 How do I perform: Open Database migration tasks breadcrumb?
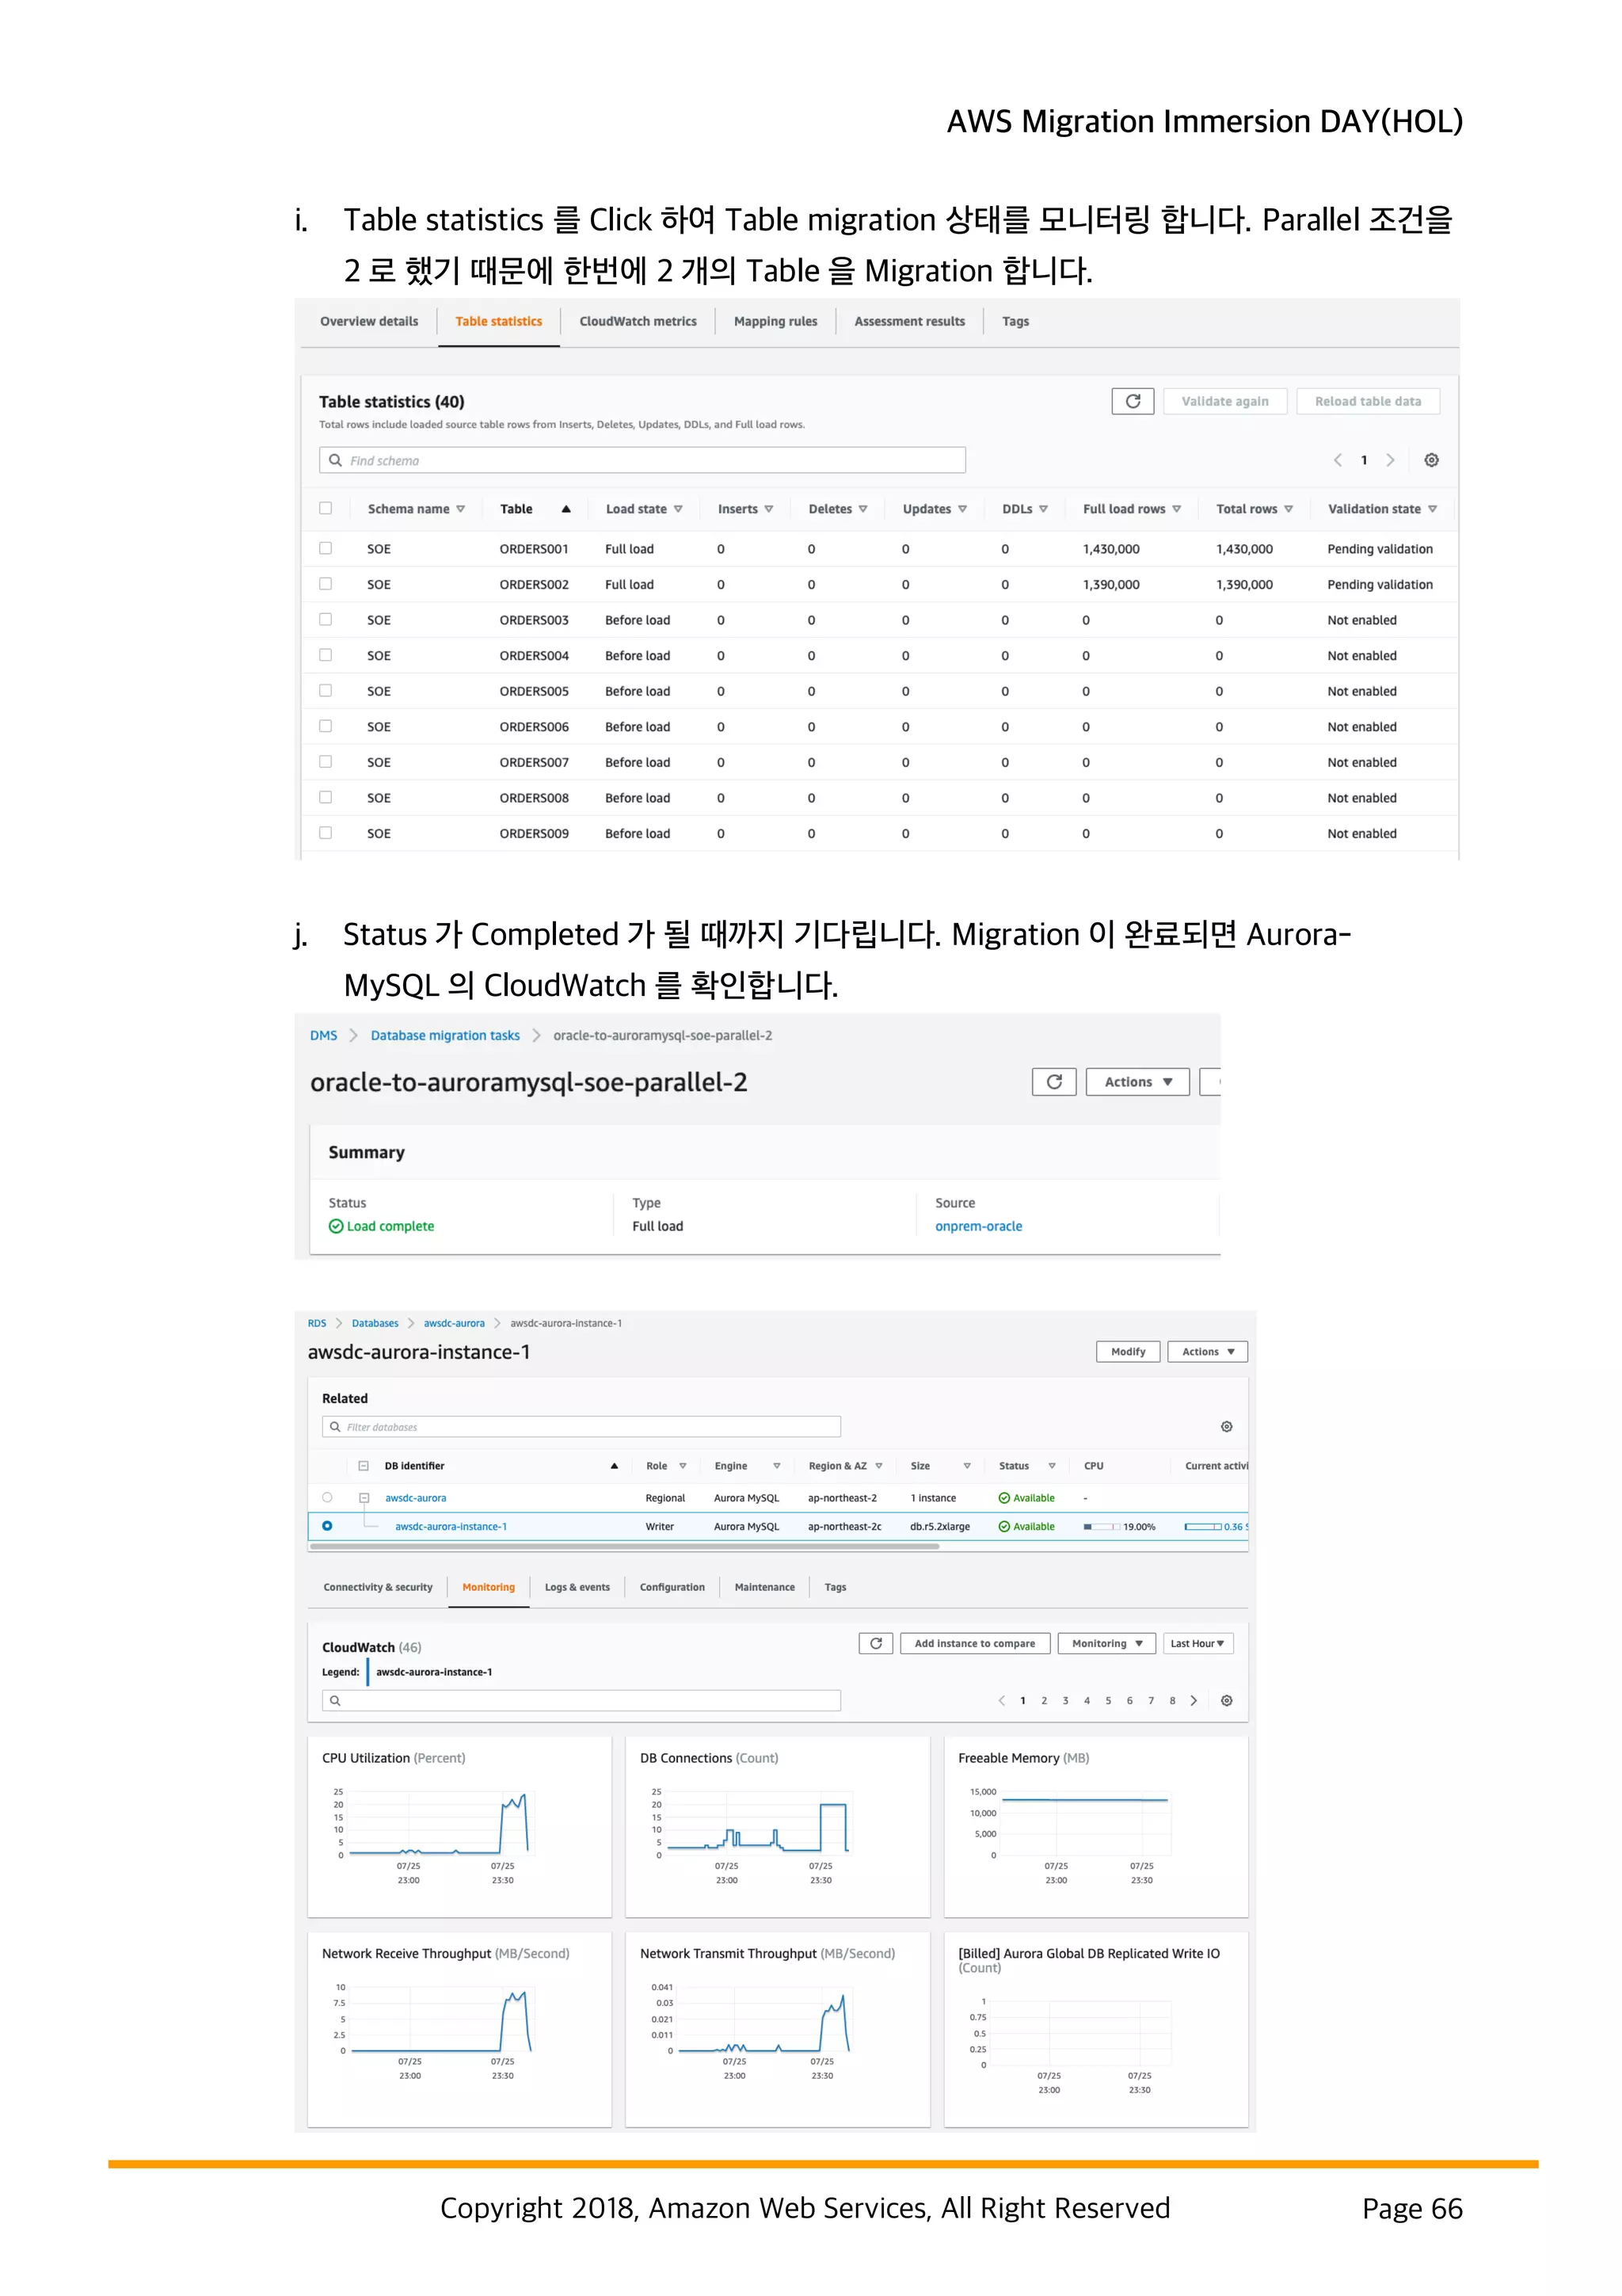[x=445, y=1035]
